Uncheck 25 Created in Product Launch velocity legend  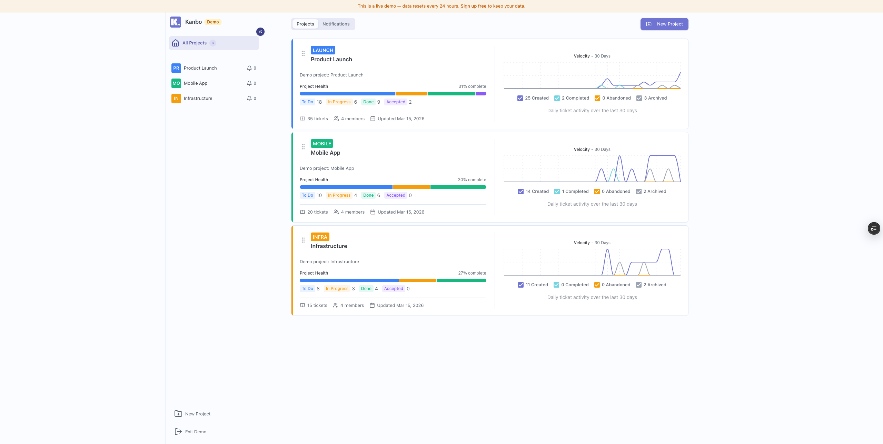(520, 98)
